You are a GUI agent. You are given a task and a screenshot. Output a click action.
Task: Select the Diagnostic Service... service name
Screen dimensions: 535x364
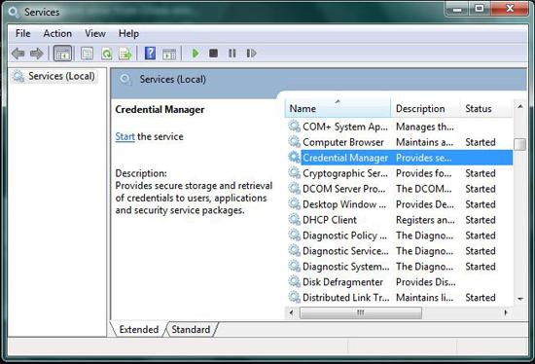[345, 251]
